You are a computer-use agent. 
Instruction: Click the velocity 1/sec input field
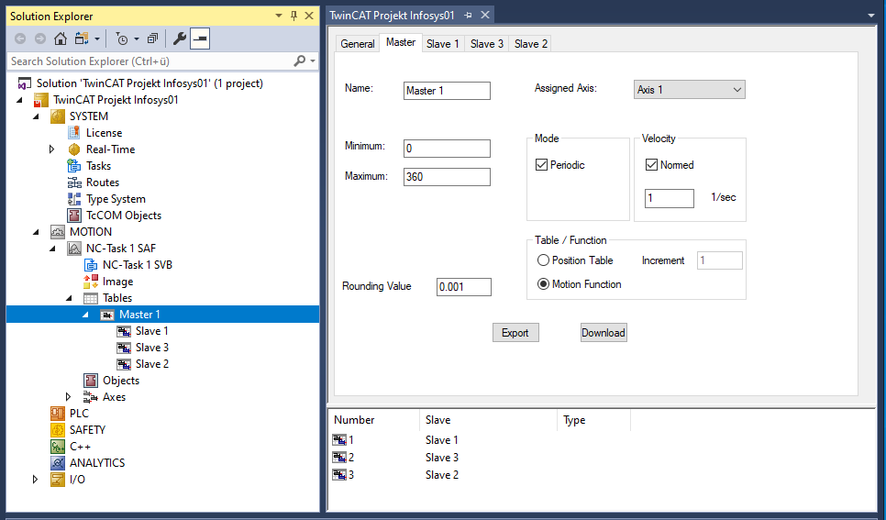point(670,198)
